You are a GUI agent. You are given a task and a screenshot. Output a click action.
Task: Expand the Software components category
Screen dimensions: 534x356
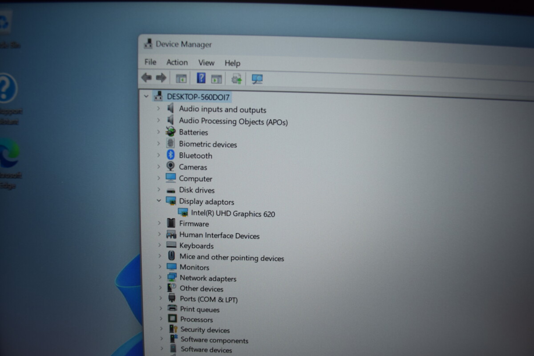pyautogui.click(x=161, y=340)
